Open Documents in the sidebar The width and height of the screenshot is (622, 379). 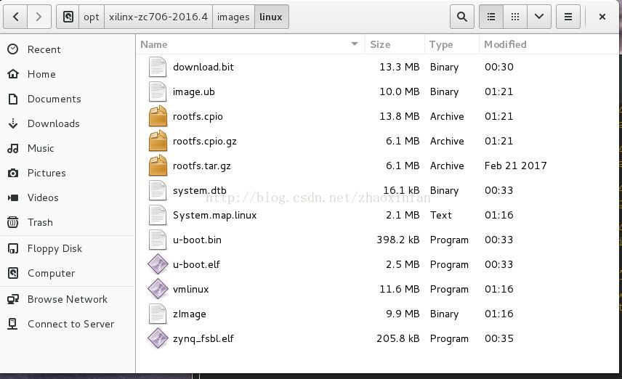68,99
